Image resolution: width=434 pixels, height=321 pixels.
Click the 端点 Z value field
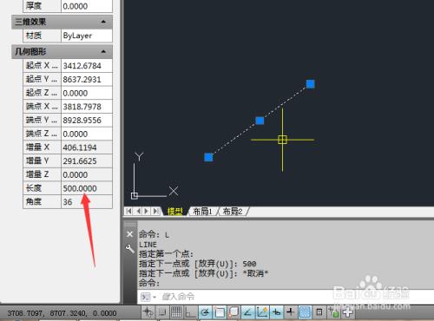click(x=87, y=134)
